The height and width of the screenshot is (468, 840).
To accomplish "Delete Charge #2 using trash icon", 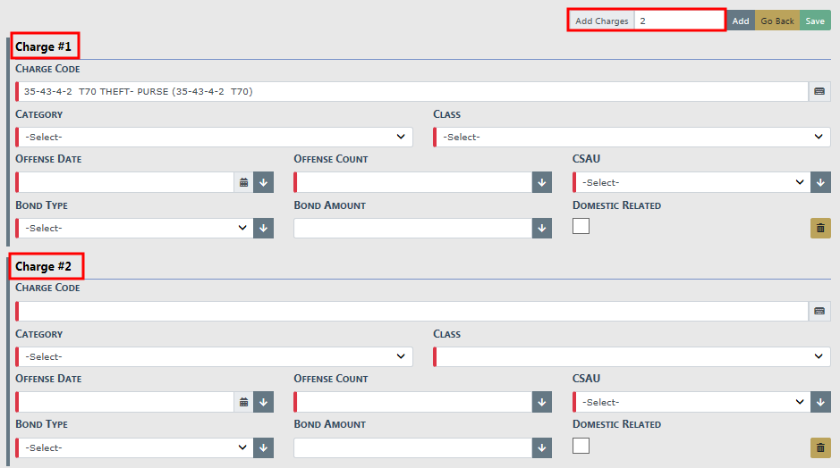I will point(820,447).
